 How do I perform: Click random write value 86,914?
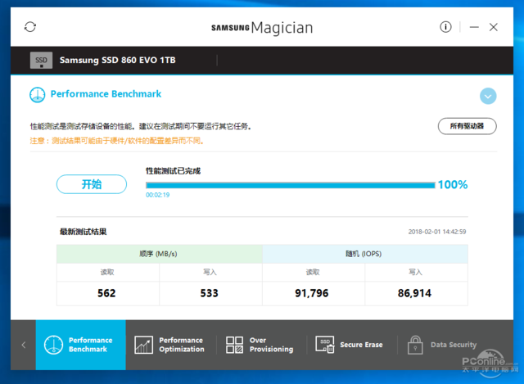(x=414, y=293)
